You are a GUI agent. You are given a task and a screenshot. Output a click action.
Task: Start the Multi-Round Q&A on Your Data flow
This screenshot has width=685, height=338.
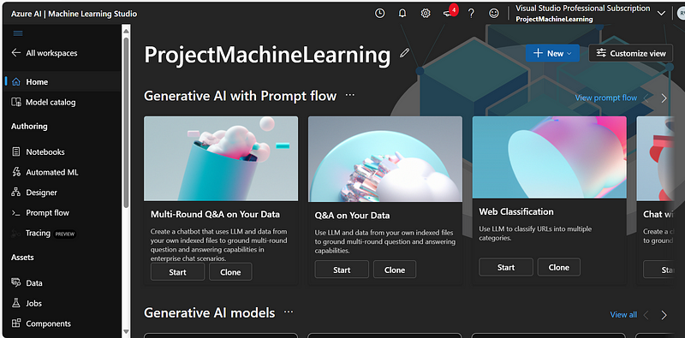(177, 271)
